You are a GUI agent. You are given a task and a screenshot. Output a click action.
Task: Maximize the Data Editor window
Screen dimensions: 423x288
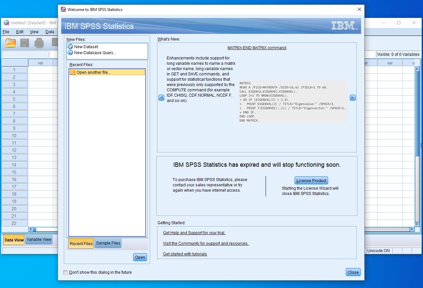399,23
